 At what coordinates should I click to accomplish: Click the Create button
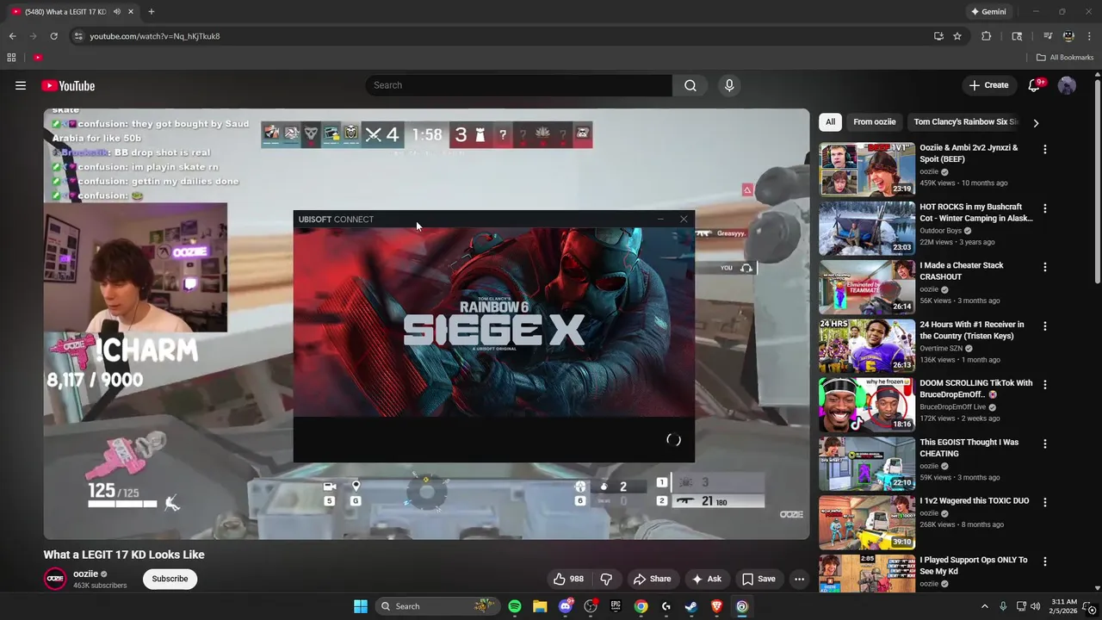click(x=988, y=85)
